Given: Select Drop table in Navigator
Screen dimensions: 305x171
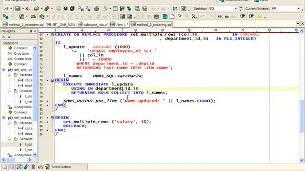Looking at the screenshot, I should 21,54.
